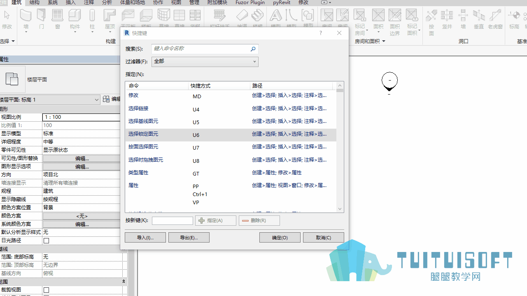Select the 标高 level datum tool
Screen dimensions: 527x296
[x=514, y=19]
